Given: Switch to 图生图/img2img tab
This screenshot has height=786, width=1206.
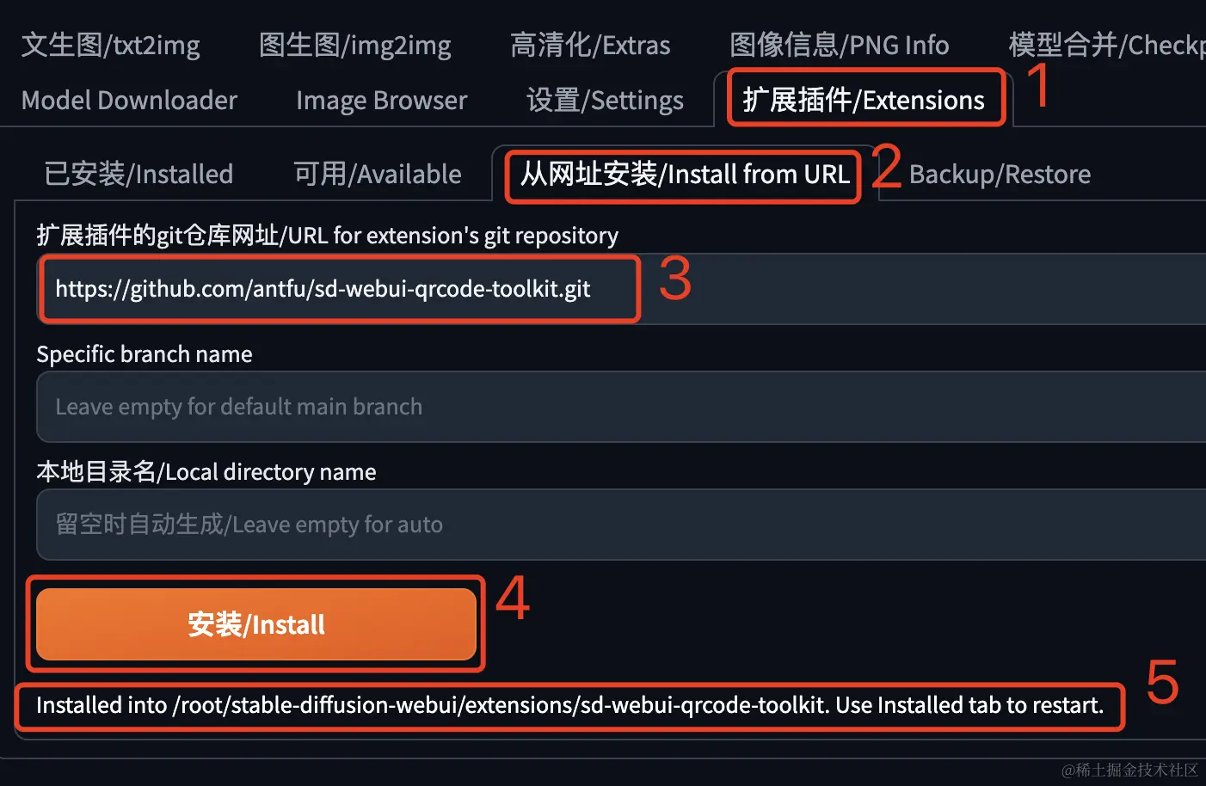Looking at the screenshot, I should tap(354, 45).
